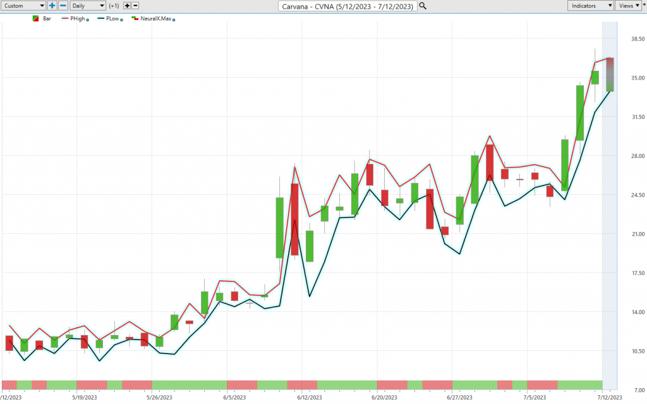This screenshot has height=404, width=647.
Task: Click the 35.00 price axis label
Action: (638, 78)
